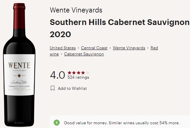This screenshot has width=190, height=128.
Task: Select Add to Wishlist text
Action: [x=72, y=88]
